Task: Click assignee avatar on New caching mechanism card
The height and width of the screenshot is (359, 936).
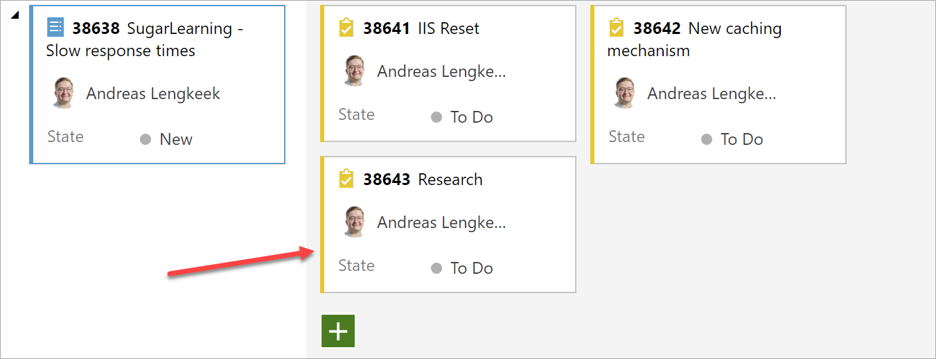Action: (x=625, y=94)
